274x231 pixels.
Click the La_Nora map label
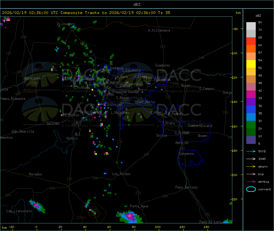pyautogui.click(x=121, y=77)
